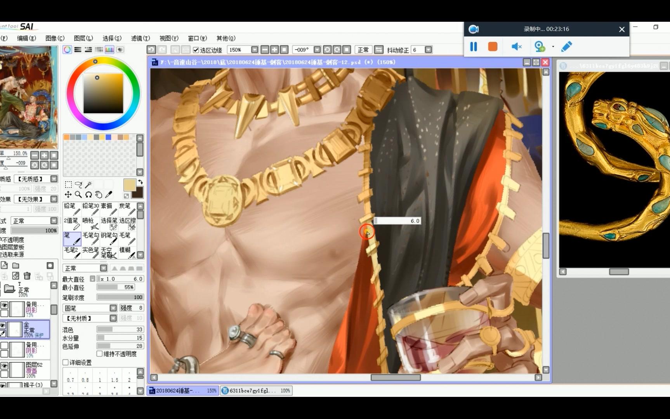Rotate canvas clockwise in the toolbar

click(337, 50)
